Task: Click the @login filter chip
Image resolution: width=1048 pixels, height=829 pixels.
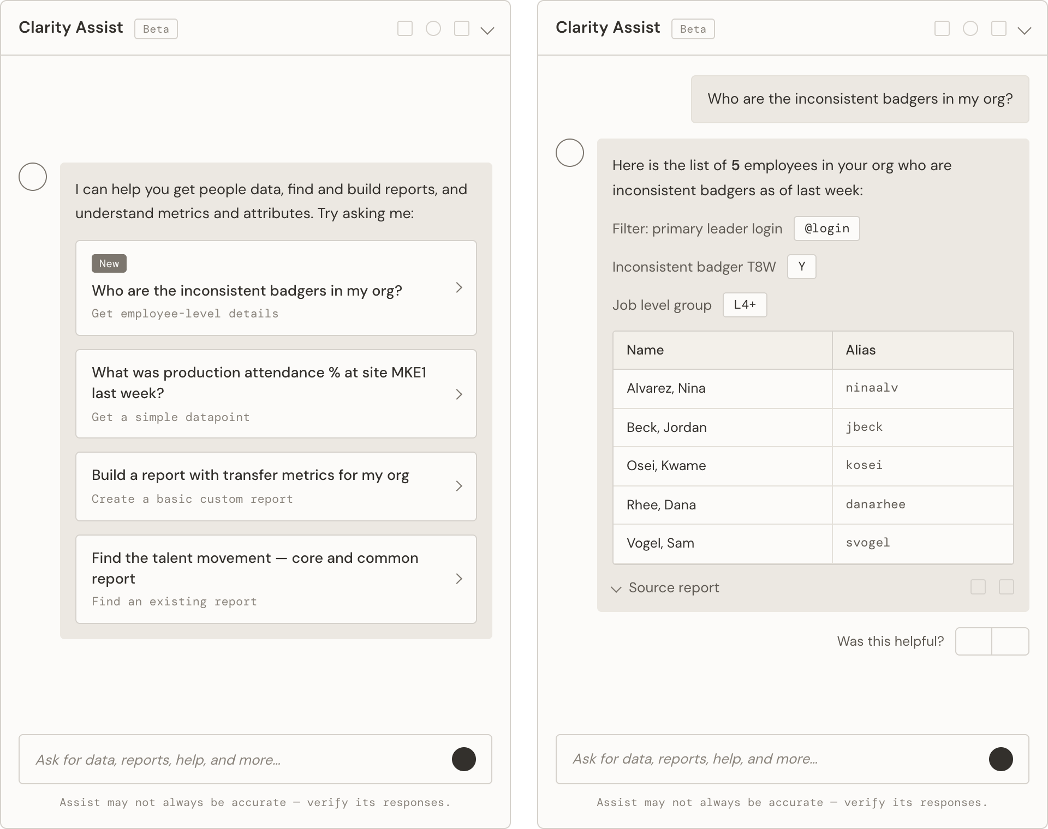Action: (827, 229)
